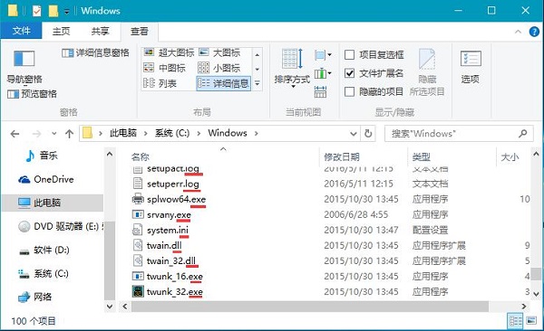Select list layout
The image size is (544, 331).
click(x=160, y=83)
